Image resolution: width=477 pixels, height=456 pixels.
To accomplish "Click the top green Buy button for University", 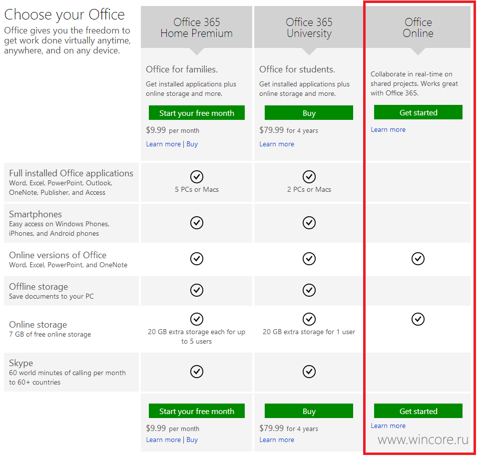I will click(x=309, y=113).
